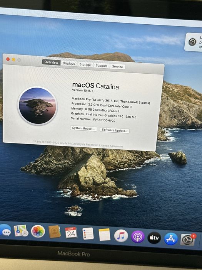Switch to the Displays tab
This screenshot has width=202, height=270.
pyautogui.click(x=68, y=64)
